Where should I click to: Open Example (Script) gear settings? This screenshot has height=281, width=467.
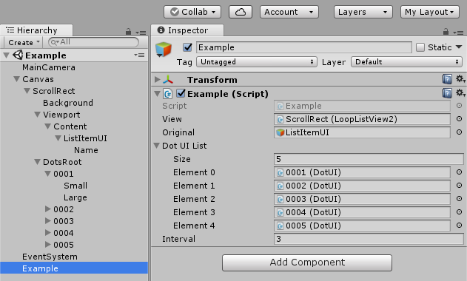460,93
